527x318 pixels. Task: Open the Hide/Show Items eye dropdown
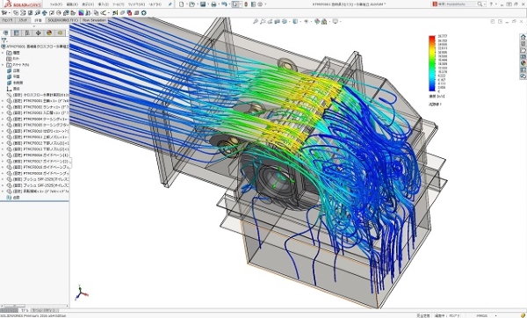[x=307, y=21]
